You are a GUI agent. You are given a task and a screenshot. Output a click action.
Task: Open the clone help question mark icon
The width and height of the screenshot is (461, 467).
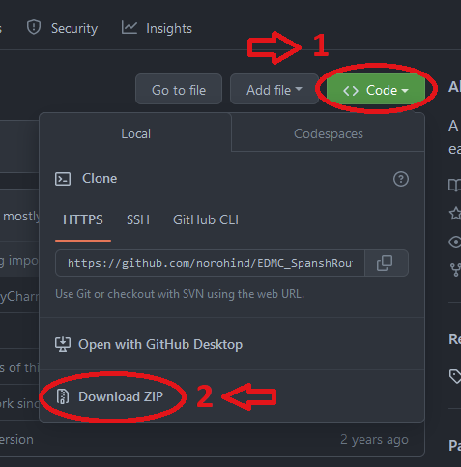401,179
